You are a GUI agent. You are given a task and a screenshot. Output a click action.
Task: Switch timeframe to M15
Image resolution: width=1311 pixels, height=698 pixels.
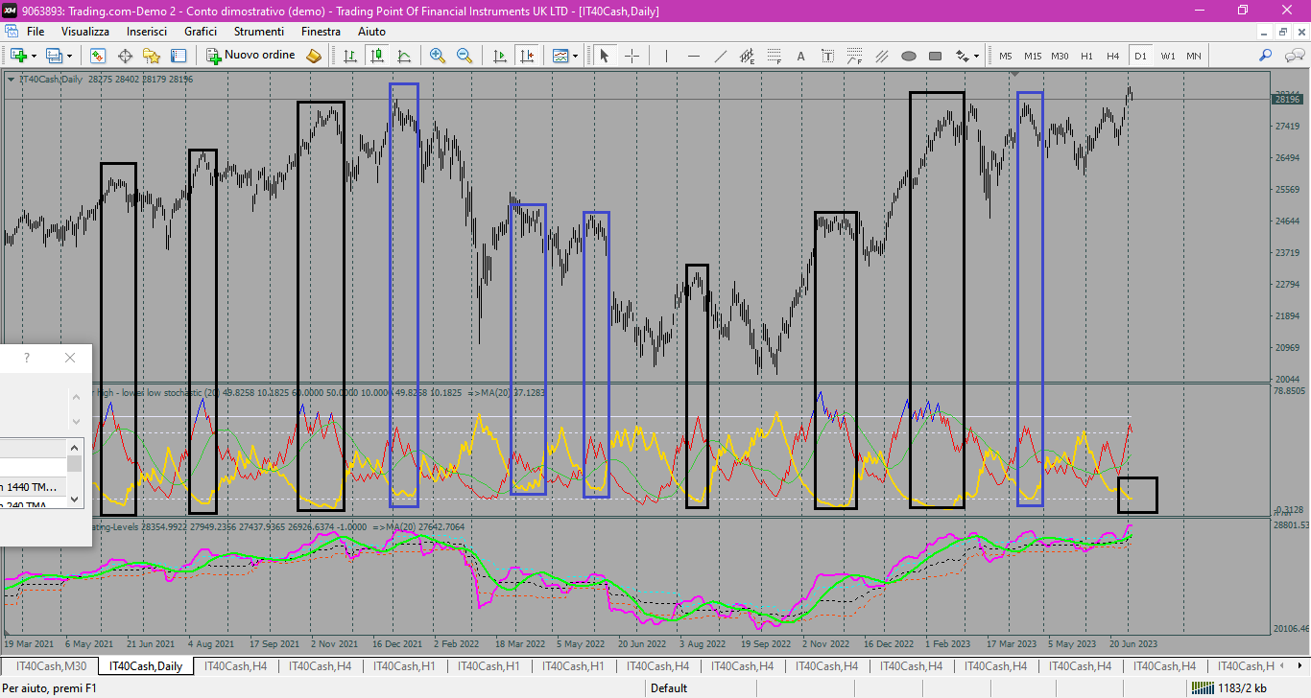click(x=1033, y=56)
